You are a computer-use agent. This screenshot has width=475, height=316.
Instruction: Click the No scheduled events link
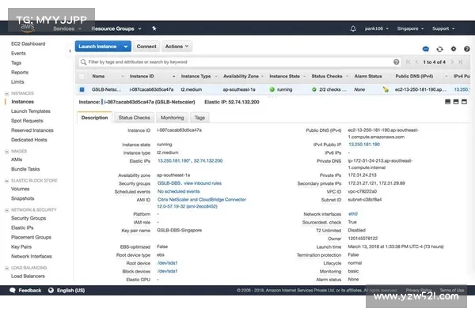[178, 191]
